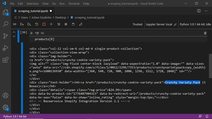Click the Johan Godinho breadcrumb segment

pyautogui.click(x=41, y=18)
